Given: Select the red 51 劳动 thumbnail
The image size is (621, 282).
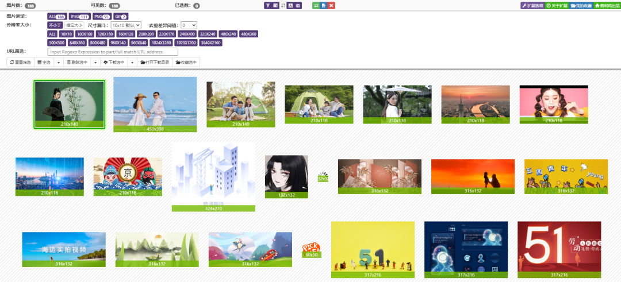Looking at the screenshot, I should pyautogui.click(x=559, y=250).
